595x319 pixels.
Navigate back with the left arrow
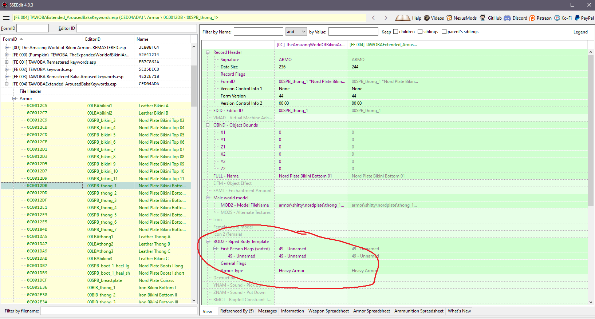click(x=374, y=18)
